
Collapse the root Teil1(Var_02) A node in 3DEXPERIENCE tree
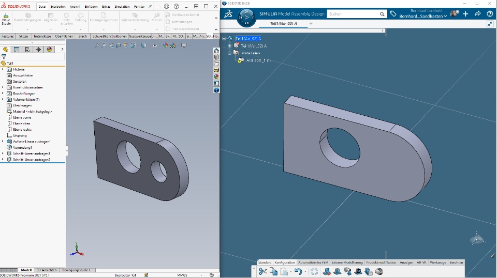(224, 38)
